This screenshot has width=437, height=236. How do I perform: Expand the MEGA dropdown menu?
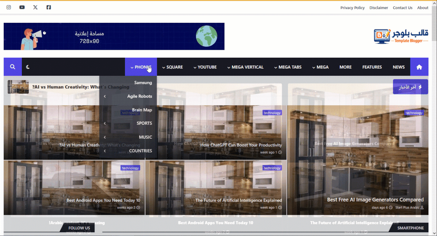tap(320, 67)
